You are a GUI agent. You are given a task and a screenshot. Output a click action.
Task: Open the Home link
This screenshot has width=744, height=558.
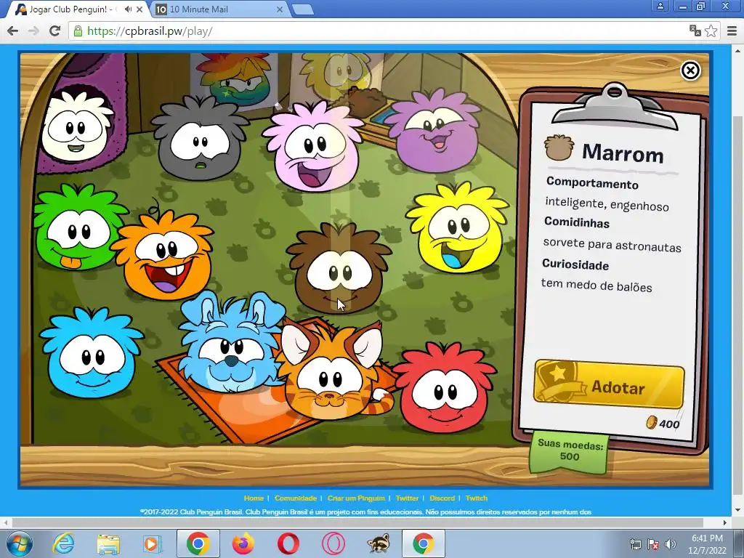tap(254, 498)
